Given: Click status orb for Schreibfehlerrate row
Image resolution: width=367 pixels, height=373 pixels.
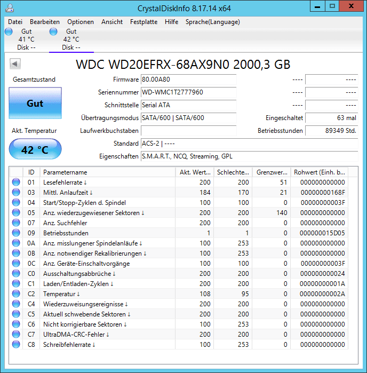Looking at the screenshot, I should point(16,345).
